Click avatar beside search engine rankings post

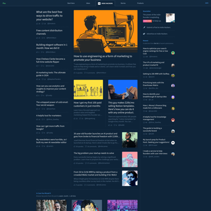click(x=173, y=53)
